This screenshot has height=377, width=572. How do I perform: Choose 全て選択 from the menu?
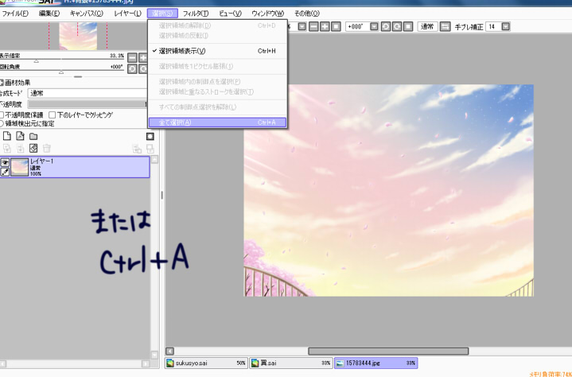coord(217,122)
